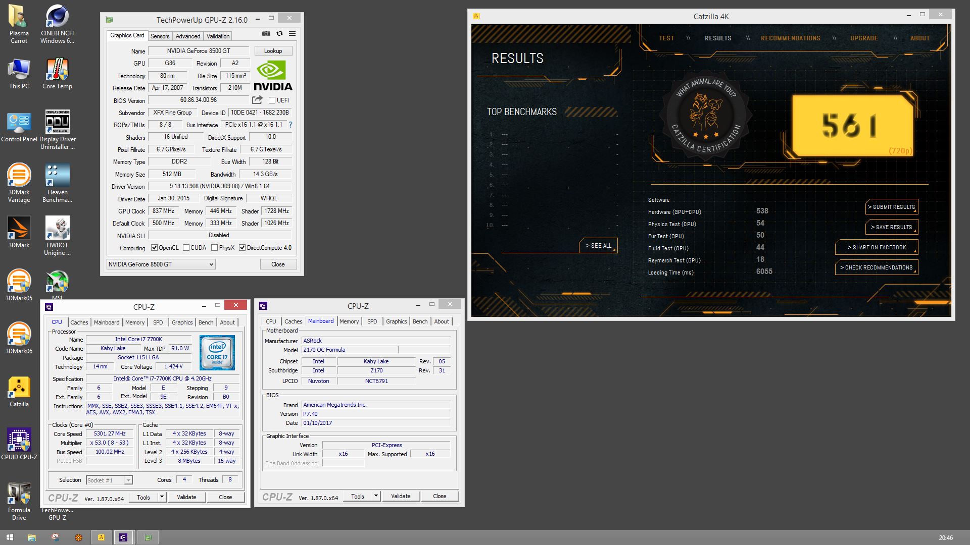The width and height of the screenshot is (970, 545).
Task: Open the 3DMark desktop shortcut
Action: (19, 232)
